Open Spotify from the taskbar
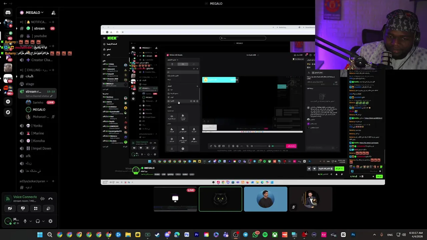This screenshot has height=240, width=427. point(265,235)
